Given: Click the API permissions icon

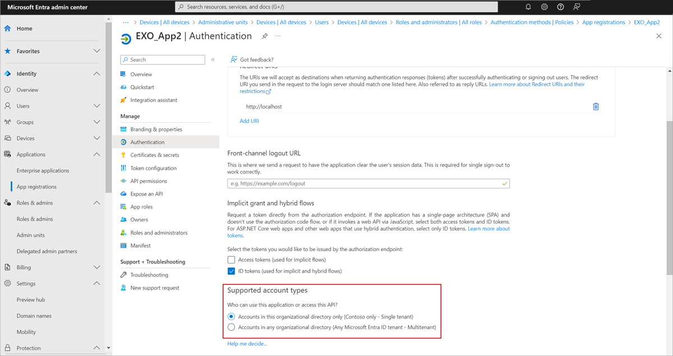Looking at the screenshot, I should (123, 181).
